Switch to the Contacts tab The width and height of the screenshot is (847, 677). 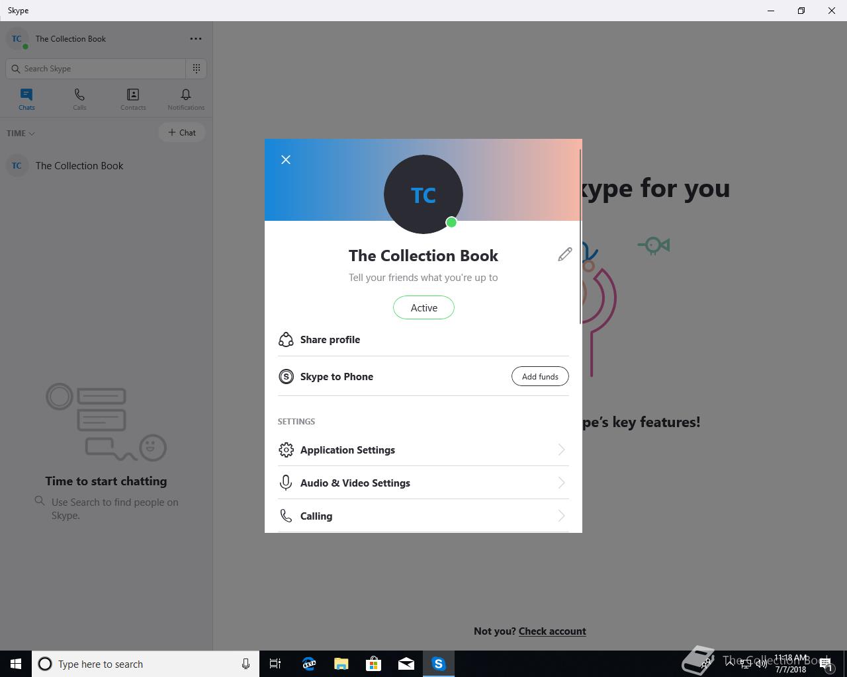click(x=133, y=99)
